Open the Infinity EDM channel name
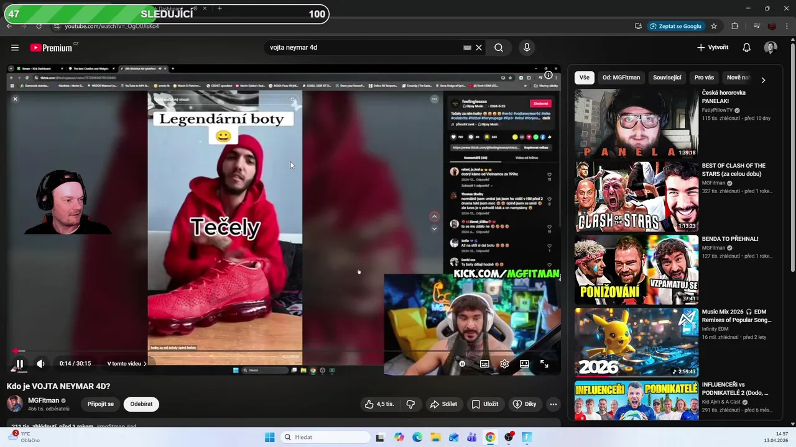Viewport: 796px width, 447px height. click(715, 329)
